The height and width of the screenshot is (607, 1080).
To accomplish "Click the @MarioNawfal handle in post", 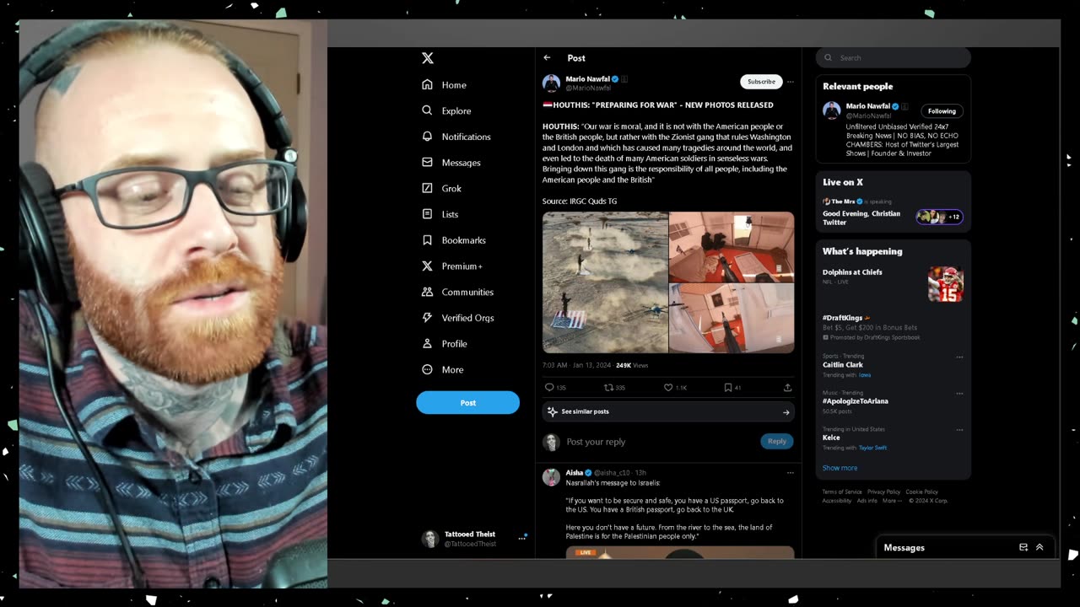I will tap(588, 88).
